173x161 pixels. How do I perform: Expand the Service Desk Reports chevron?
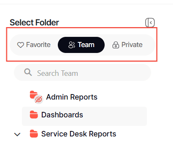(17, 134)
